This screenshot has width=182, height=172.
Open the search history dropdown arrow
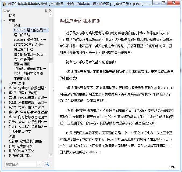pyautogui.click(x=39, y=164)
